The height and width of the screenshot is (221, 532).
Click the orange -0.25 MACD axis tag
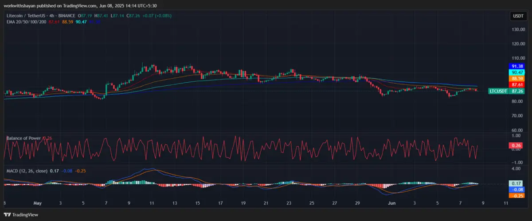point(516,195)
